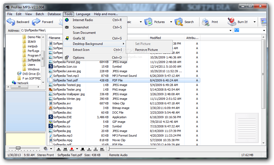Click the Backward navigation arrow icon
The height and width of the screenshot is (165, 274).
[x=11, y=22]
